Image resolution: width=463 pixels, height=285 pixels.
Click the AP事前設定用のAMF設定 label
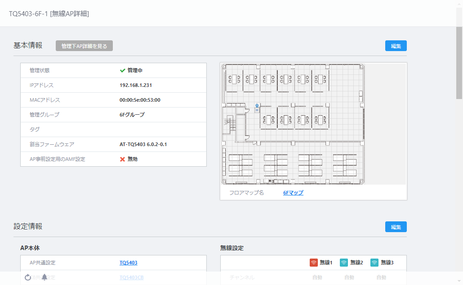(x=57, y=159)
